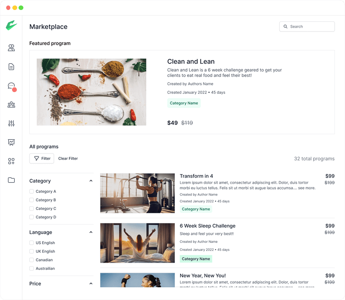The image size is (345, 300).
Task: Click the Clear Filter link
Action: click(68, 158)
